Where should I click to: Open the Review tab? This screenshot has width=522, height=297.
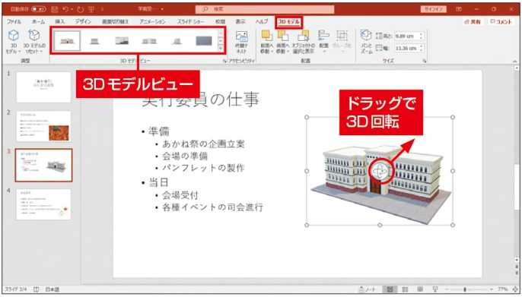pyautogui.click(x=220, y=21)
